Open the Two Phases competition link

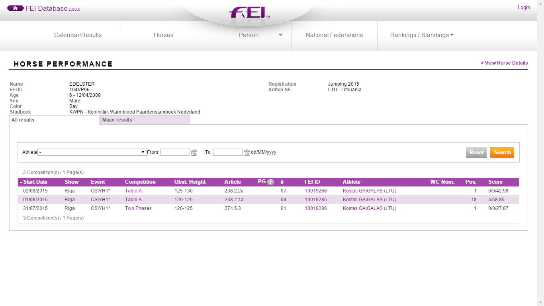pyautogui.click(x=138, y=208)
